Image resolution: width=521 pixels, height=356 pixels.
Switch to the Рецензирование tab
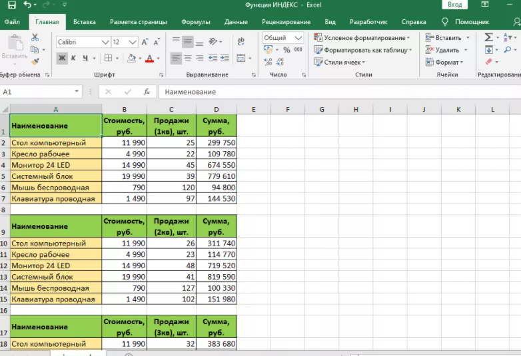click(x=286, y=22)
